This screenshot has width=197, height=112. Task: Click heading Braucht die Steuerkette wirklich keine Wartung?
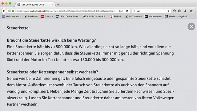coord(51,40)
